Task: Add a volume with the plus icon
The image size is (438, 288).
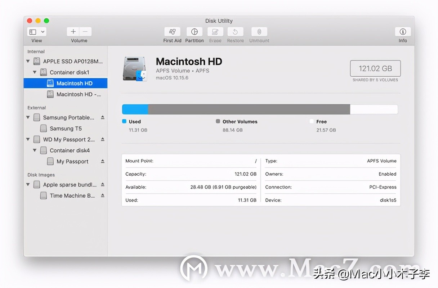Action: (72, 32)
